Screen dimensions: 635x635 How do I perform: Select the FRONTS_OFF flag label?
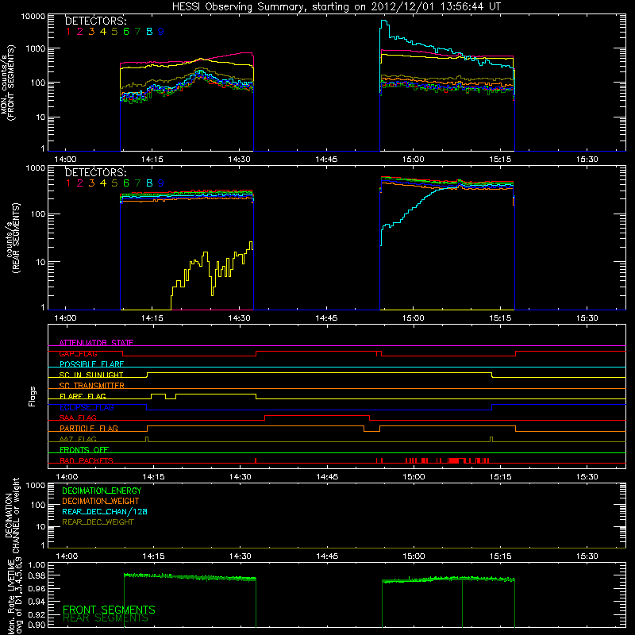tap(84, 450)
